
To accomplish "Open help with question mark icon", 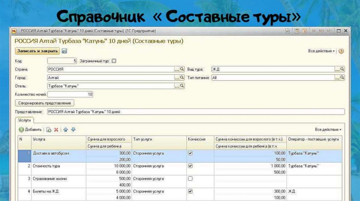I will click(341, 51).
